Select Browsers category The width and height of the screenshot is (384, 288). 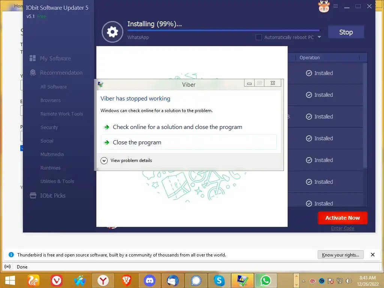51,100
